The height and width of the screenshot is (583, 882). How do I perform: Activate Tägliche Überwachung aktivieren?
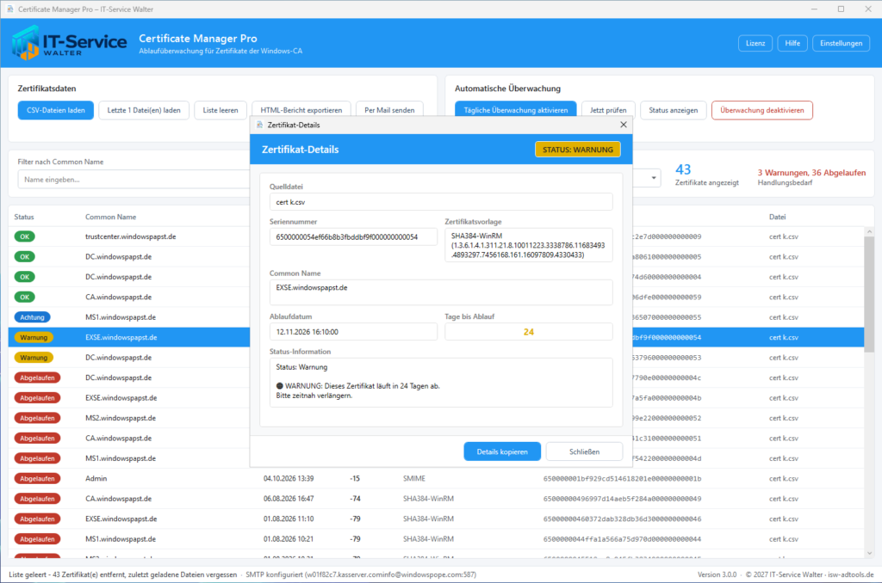[x=516, y=110]
